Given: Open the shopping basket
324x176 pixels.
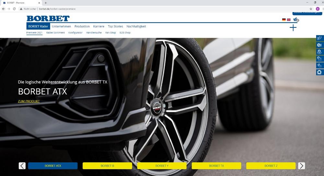Looking at the screenshot, I should pyautogui.click(x=296, y=19).
